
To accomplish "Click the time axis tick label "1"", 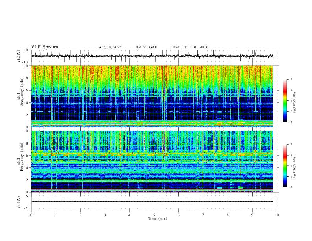I will click(56, 215).
